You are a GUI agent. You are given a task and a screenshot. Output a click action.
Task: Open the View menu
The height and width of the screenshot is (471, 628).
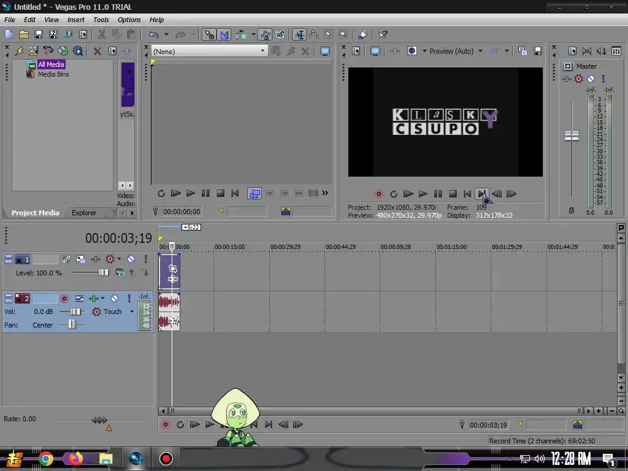coord(52,20)
